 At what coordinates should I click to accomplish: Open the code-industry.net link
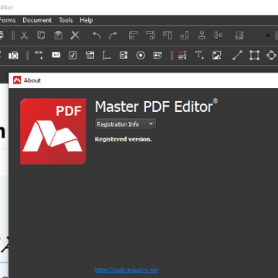tap(126, 270)
